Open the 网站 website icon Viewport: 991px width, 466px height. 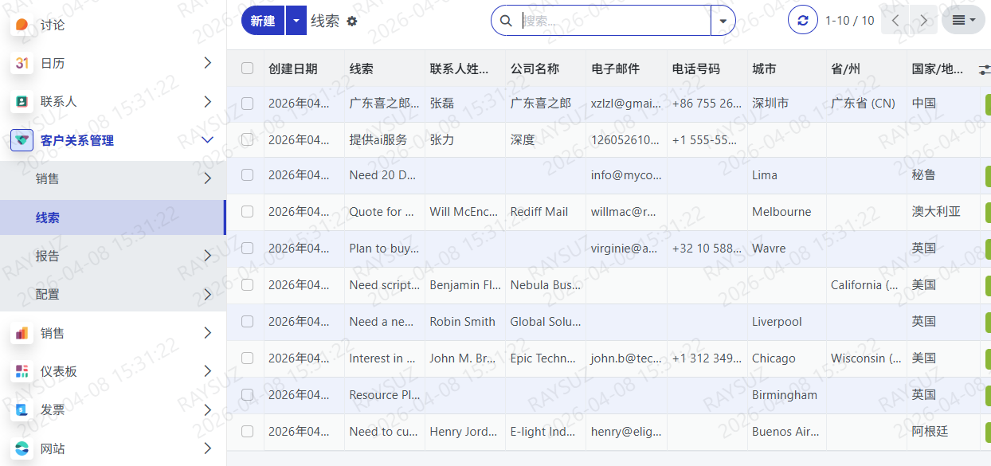click(x=22, y=448)
